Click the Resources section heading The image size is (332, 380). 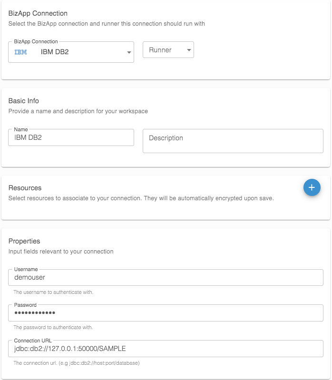point(25,188)
